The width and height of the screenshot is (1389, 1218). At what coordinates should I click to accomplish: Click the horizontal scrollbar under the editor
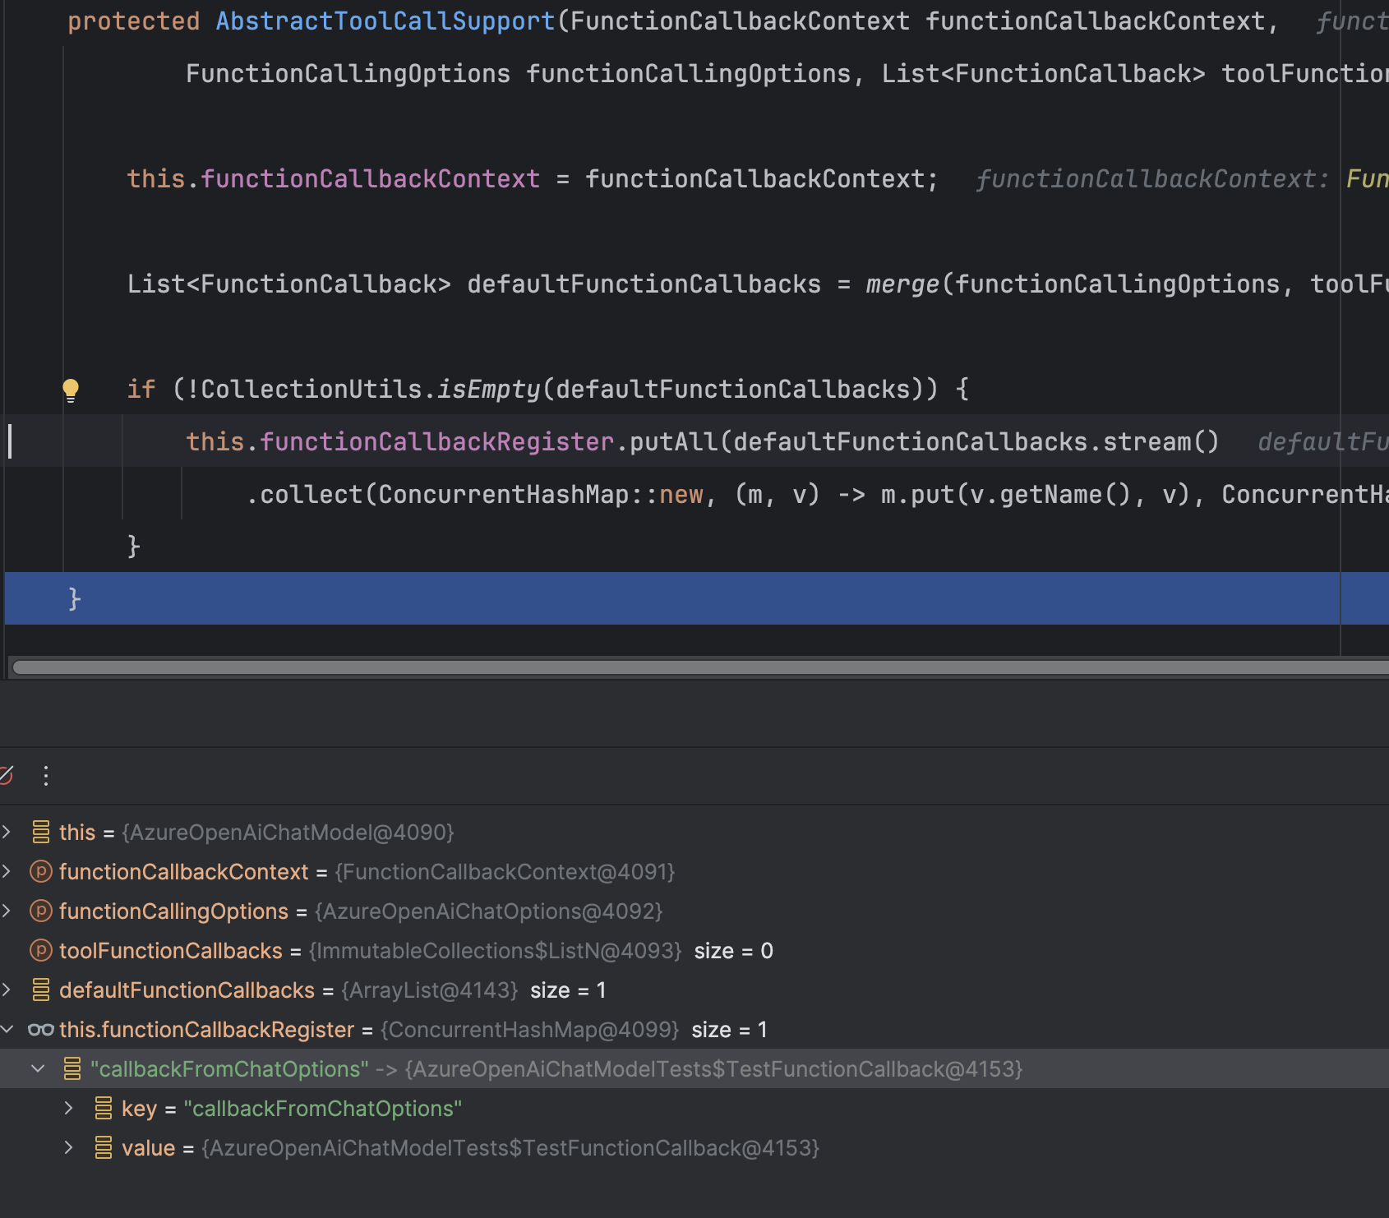coord(700,667)
